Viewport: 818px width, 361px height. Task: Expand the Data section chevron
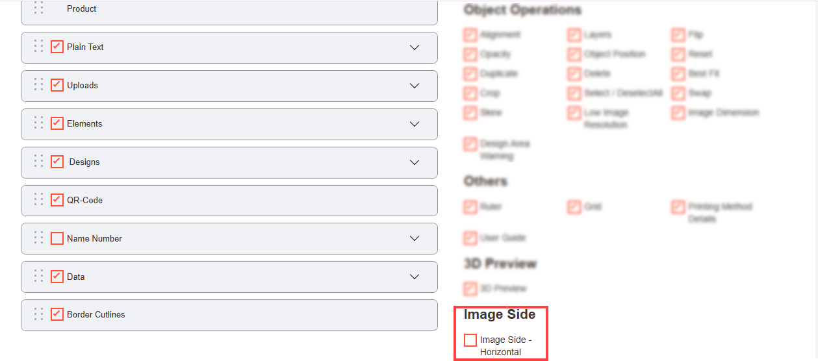coord(415,277)
